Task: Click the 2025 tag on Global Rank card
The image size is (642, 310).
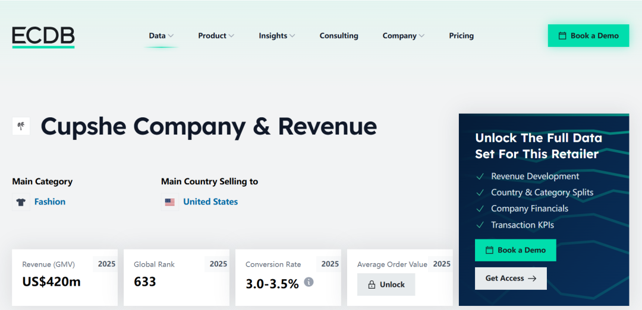Action: pos(218,264)
